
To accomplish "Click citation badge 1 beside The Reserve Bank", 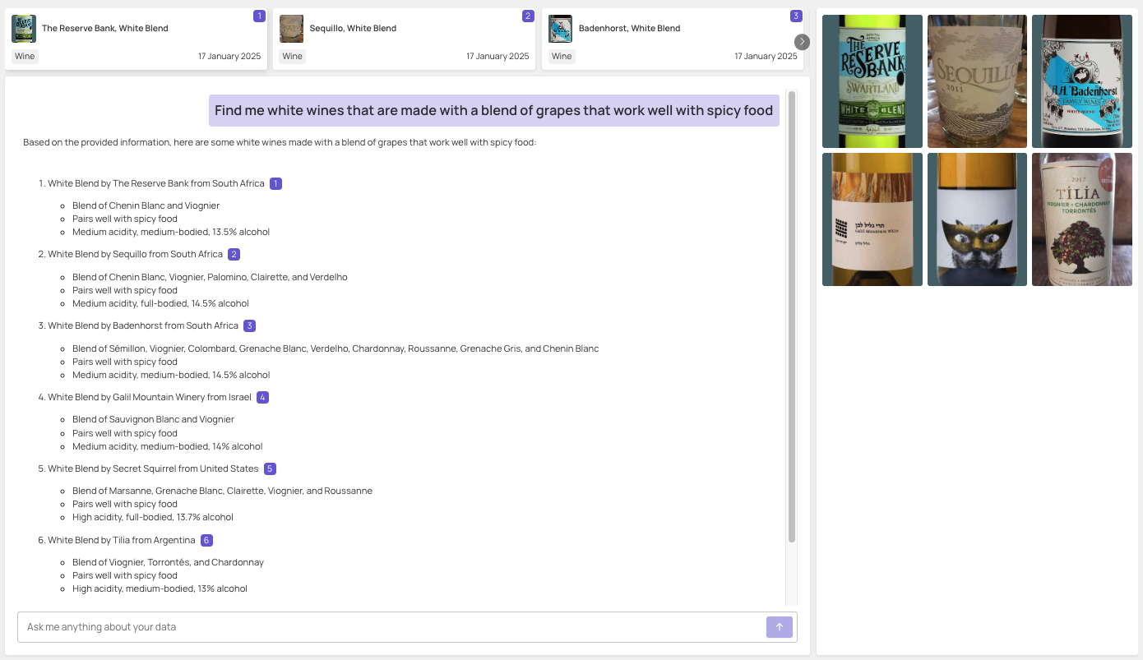I will (275, 184).
